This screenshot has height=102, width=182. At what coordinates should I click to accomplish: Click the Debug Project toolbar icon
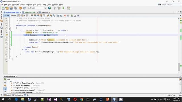coord(69,8)
